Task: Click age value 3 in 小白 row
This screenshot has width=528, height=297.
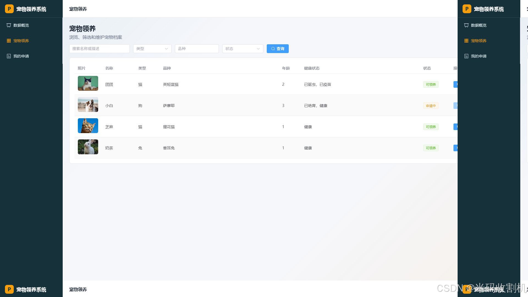Action: point(283,106)
